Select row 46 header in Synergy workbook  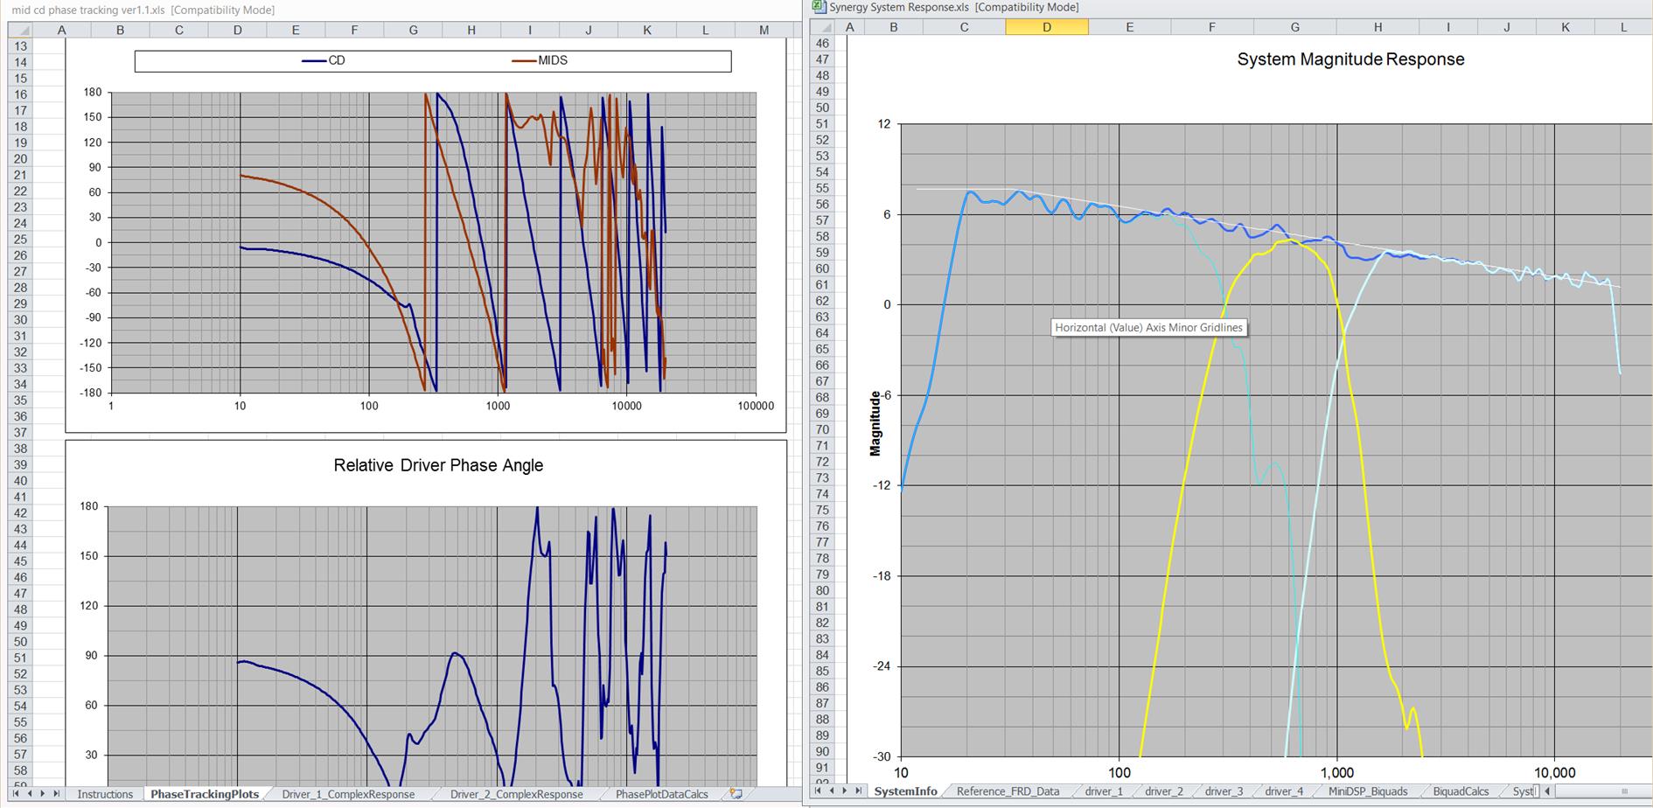coord(821,43)
